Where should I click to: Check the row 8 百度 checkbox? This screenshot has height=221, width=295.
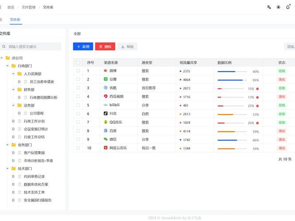(78, 131)
